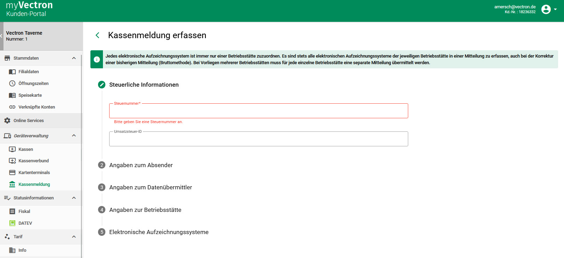The image size is (564, 258).
Task: Click the Stammdaten store icon
Action: coord(7,58)
